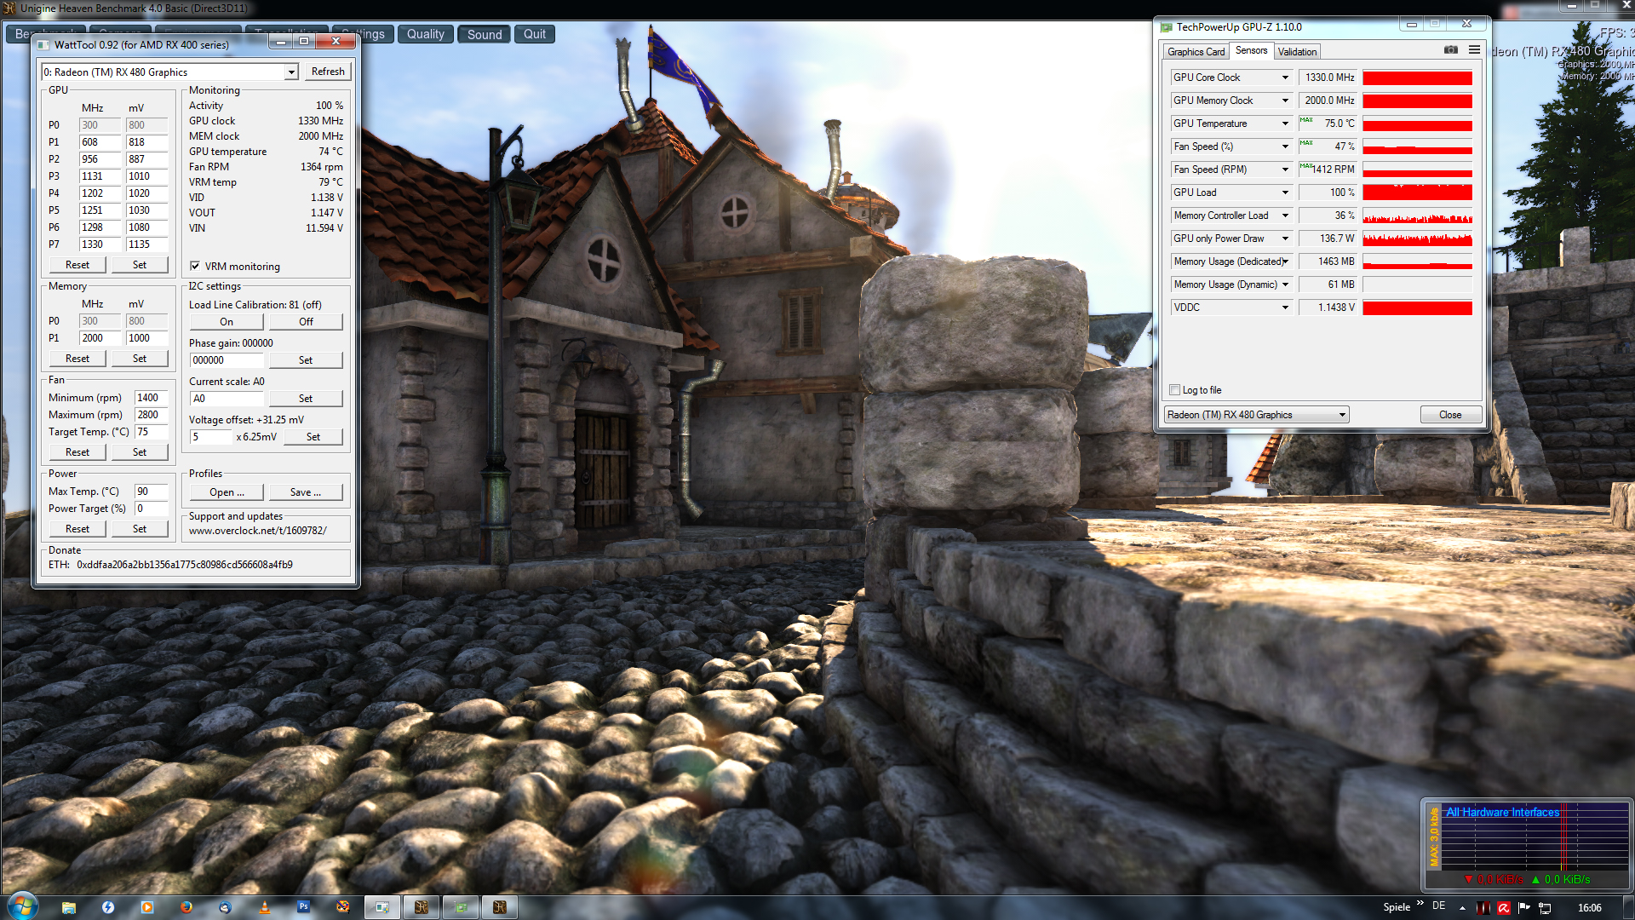
Task: Launch VLC media player from taskbar
Action: coord(265,907)
